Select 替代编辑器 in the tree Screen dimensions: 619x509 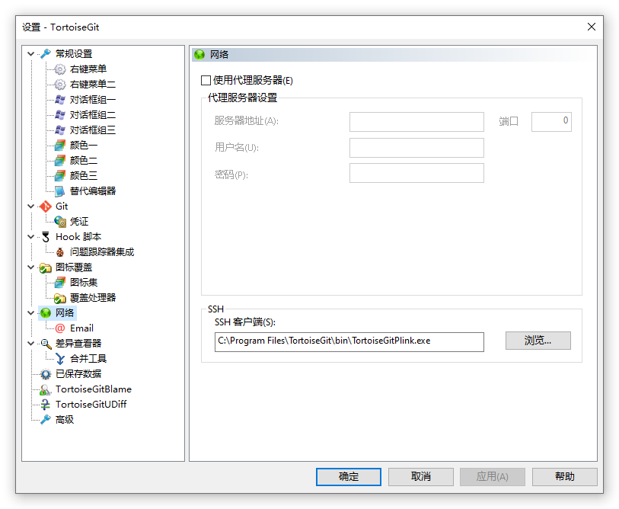coord(93,191)
